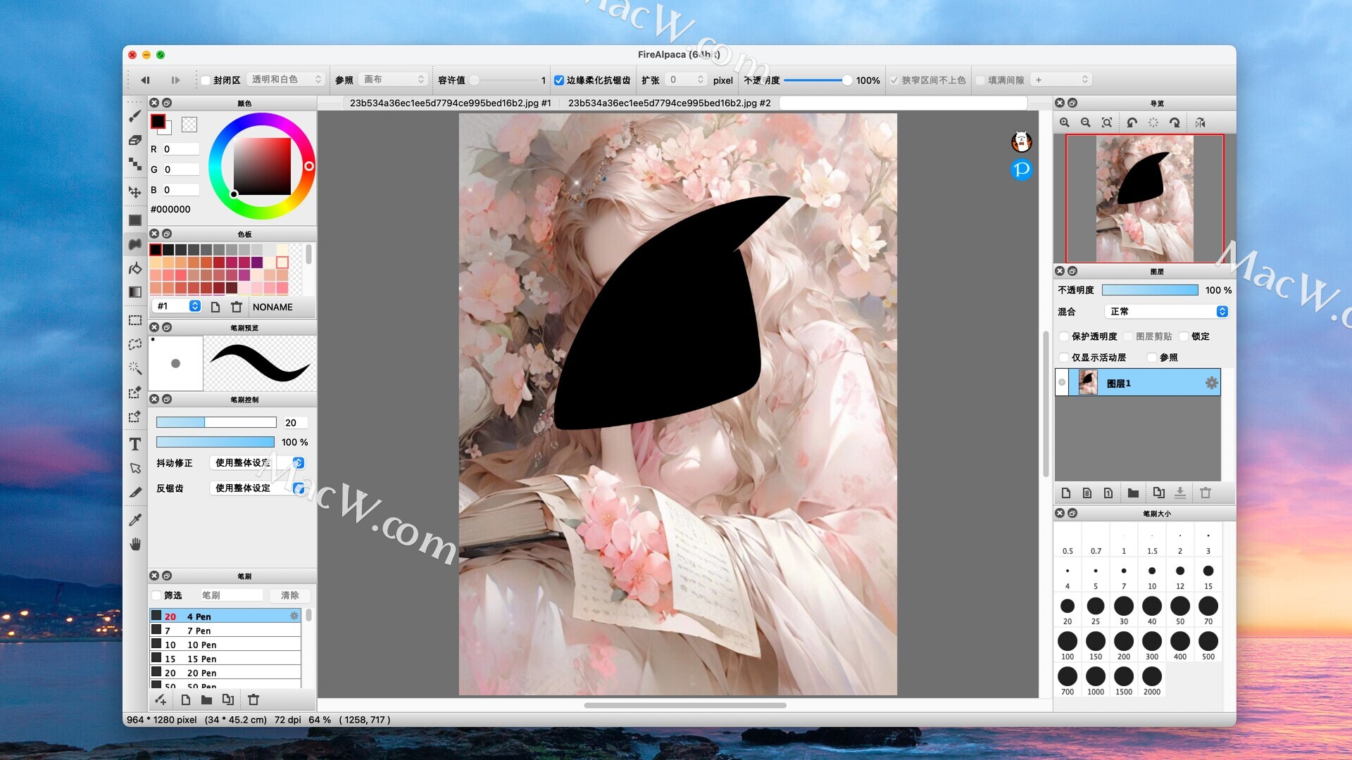Rotate canvas left in Navigator

pos(1132,122)
